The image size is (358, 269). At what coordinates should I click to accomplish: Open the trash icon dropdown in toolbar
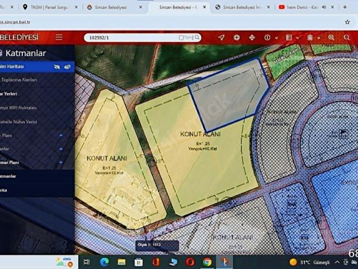pyautogui.click(x=310, y=38)
